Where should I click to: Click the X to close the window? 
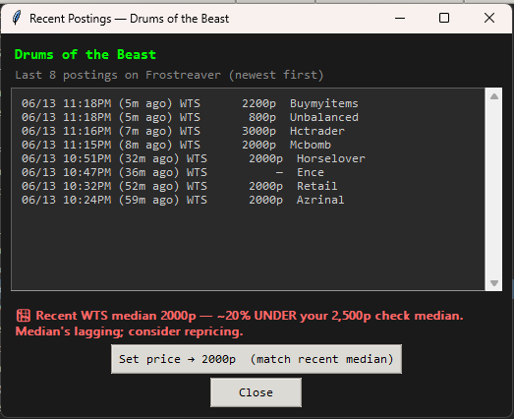[489, 18]
